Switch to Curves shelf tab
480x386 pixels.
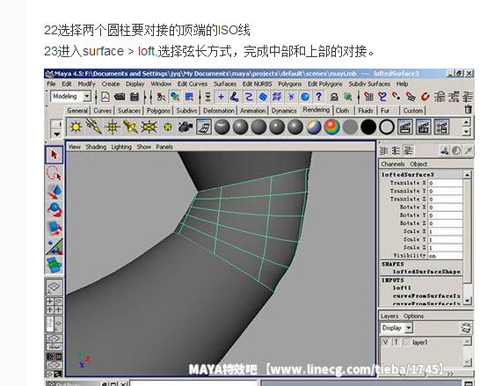[102, 111]
